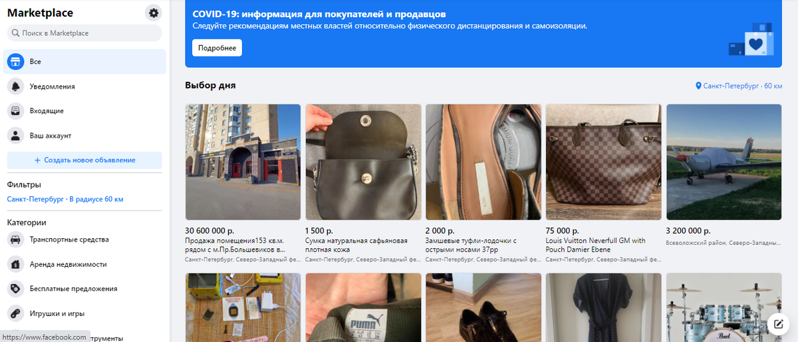Open electronics and charger listing thumbnail

(243, 307)
